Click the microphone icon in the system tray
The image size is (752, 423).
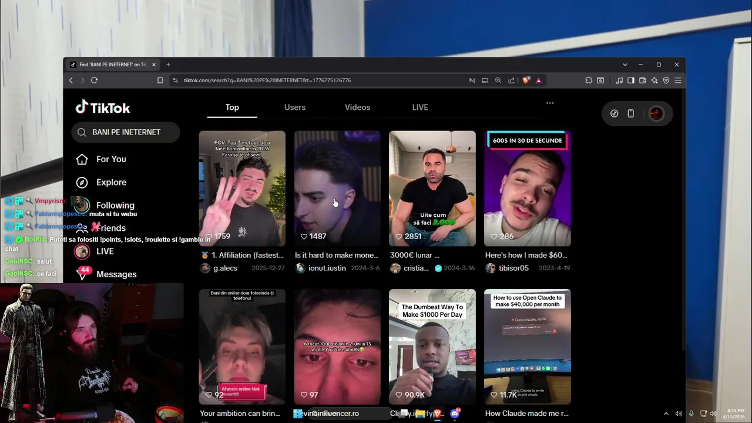click(691, 414)
